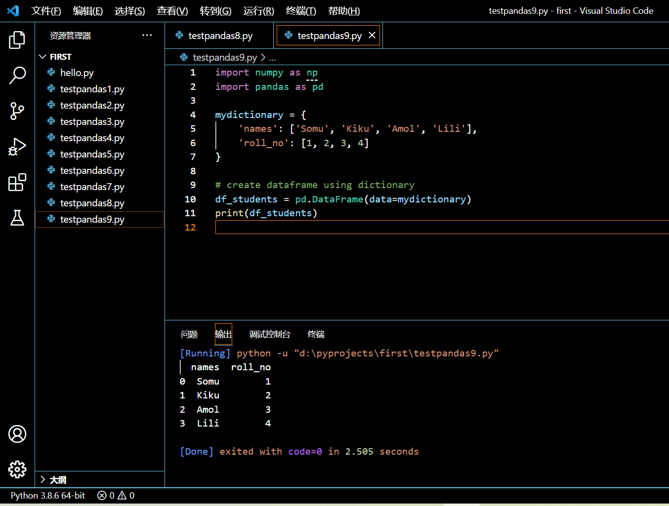
Task: Open testpandas7.py in explorer
Action: [x=100, y=187]
